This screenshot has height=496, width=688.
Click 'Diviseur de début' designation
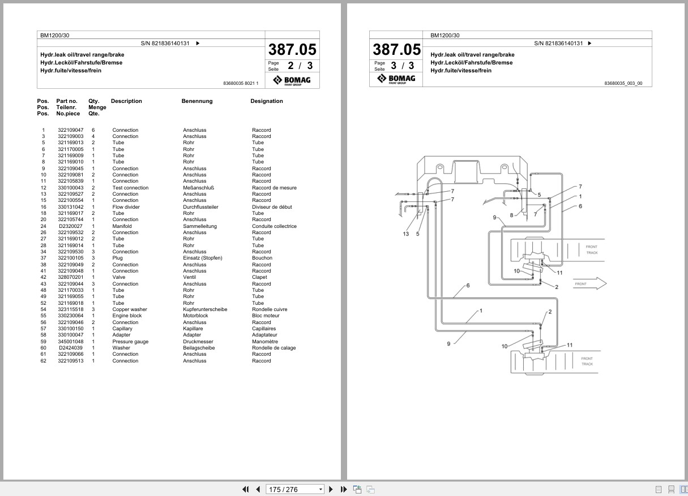(x=272, y=207)
